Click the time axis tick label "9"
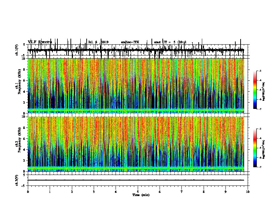The height and width of the screenshot is (215, 279). click(x=225, y=192)
